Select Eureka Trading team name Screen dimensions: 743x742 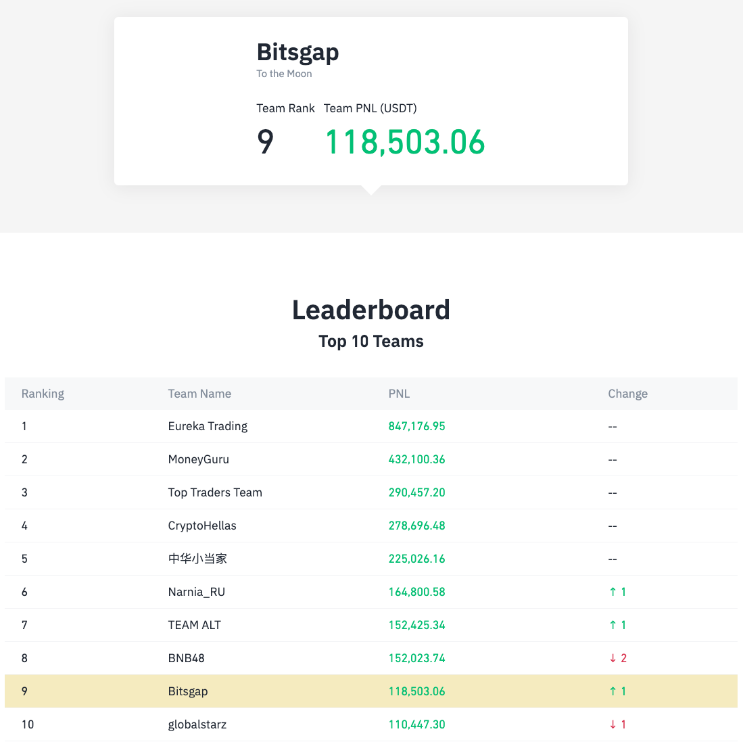tap(208, 426)
